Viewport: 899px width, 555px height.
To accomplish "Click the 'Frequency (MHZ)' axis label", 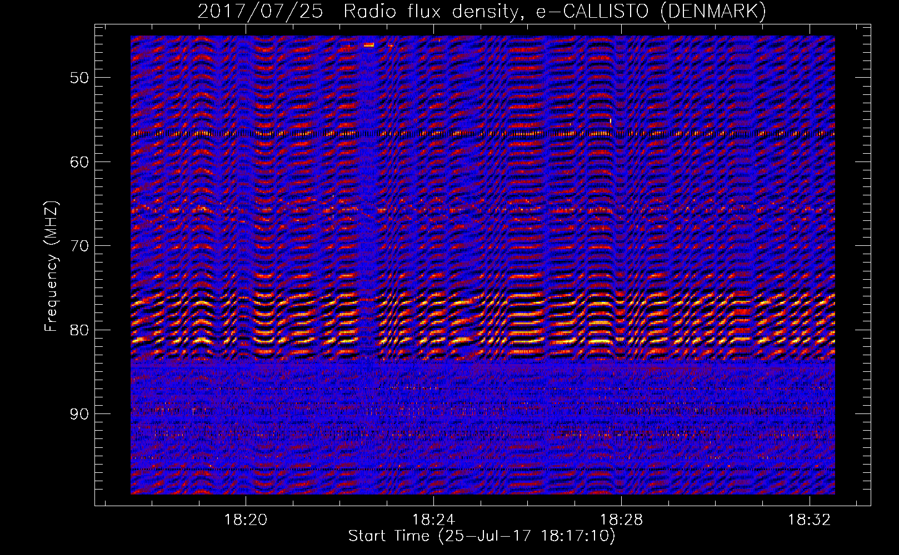I will [51, 266].
